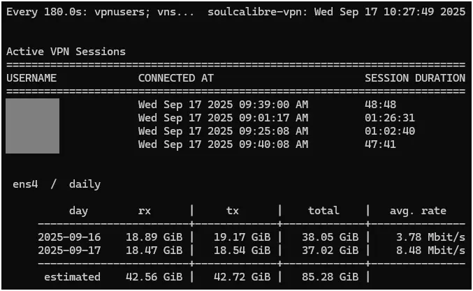Click the gray redacted username block

[33, 126]
